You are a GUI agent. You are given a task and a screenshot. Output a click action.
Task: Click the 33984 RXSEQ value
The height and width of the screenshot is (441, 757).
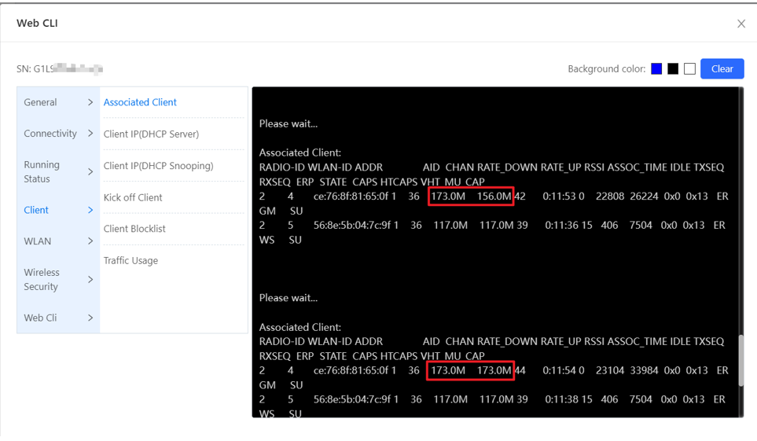[644, 370]
